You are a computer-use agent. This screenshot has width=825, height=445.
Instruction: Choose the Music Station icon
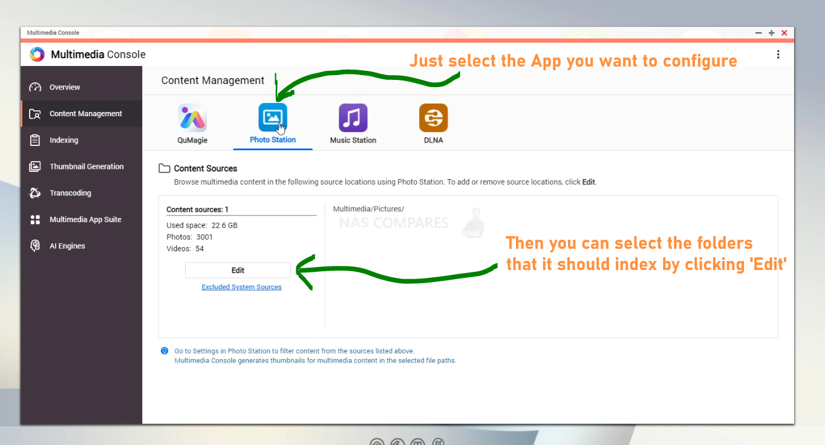tap(353, 117)
